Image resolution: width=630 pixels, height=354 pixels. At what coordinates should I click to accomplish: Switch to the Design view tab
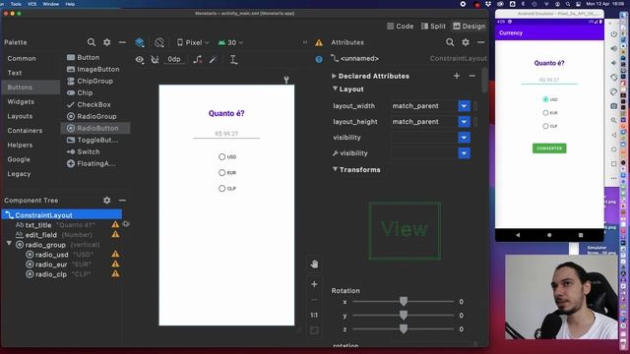(x=469, y=27)
